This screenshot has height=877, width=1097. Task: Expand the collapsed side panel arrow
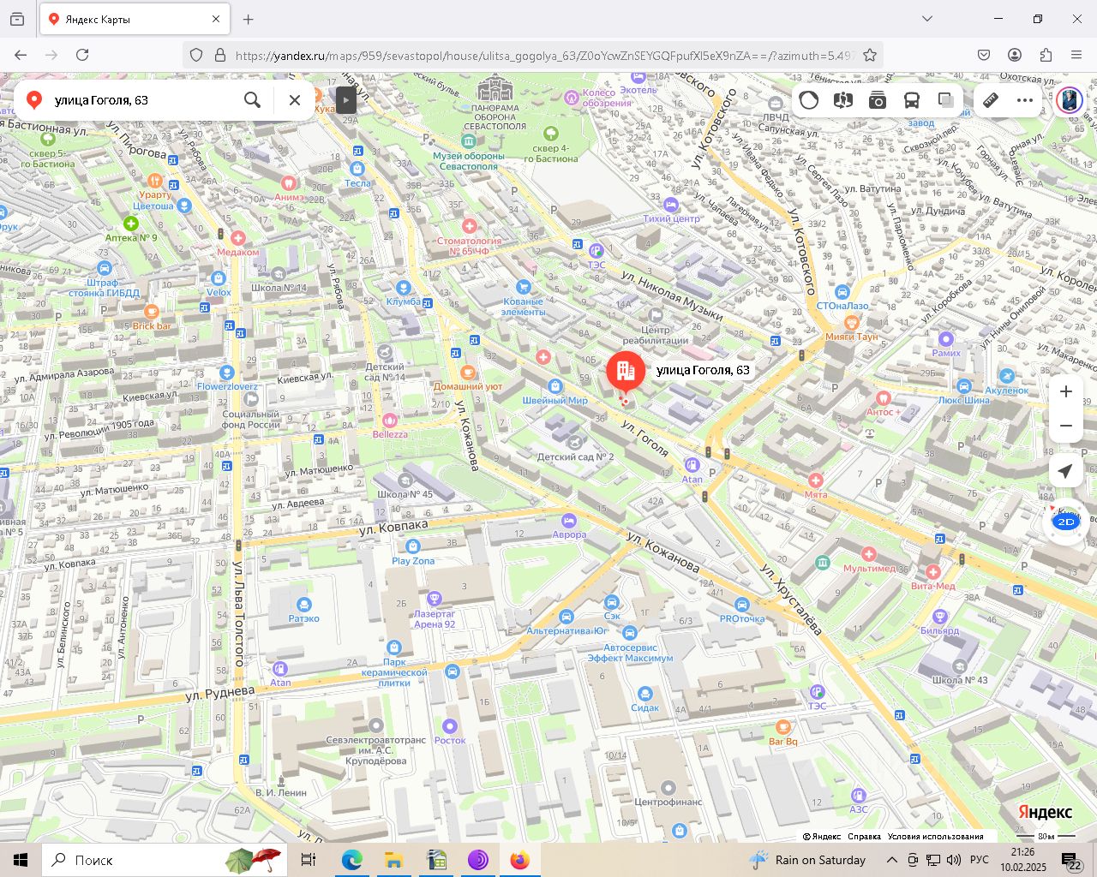click(x=345, y=100)
